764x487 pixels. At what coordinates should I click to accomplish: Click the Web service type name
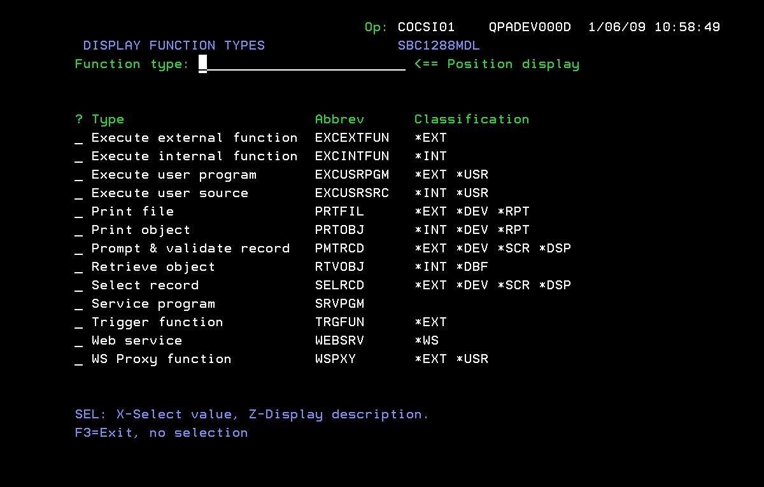[x=137, y=341]
